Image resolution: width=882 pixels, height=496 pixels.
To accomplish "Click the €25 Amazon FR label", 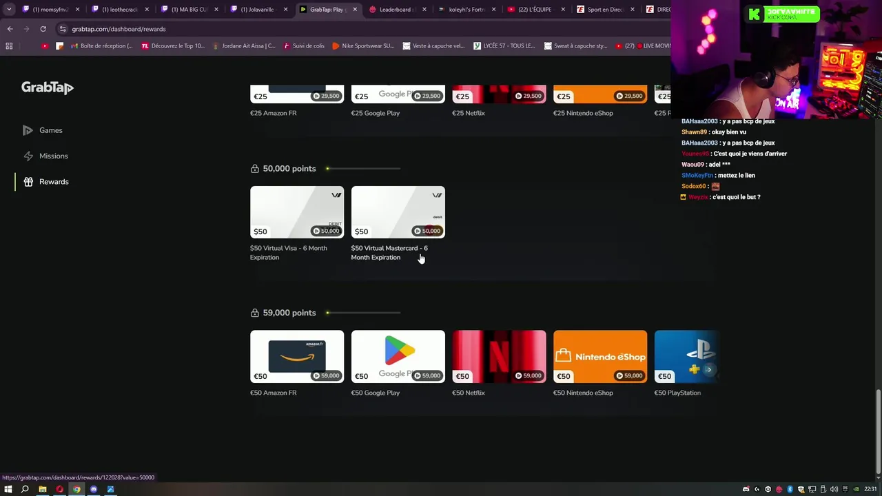I will click(x=273, y=113).
